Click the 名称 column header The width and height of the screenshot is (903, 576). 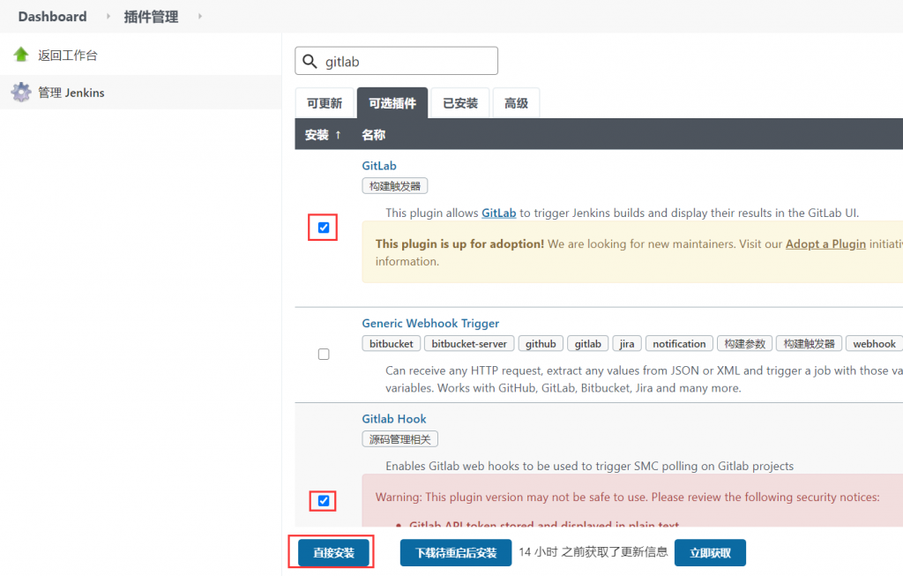click(x=373, y=135)
